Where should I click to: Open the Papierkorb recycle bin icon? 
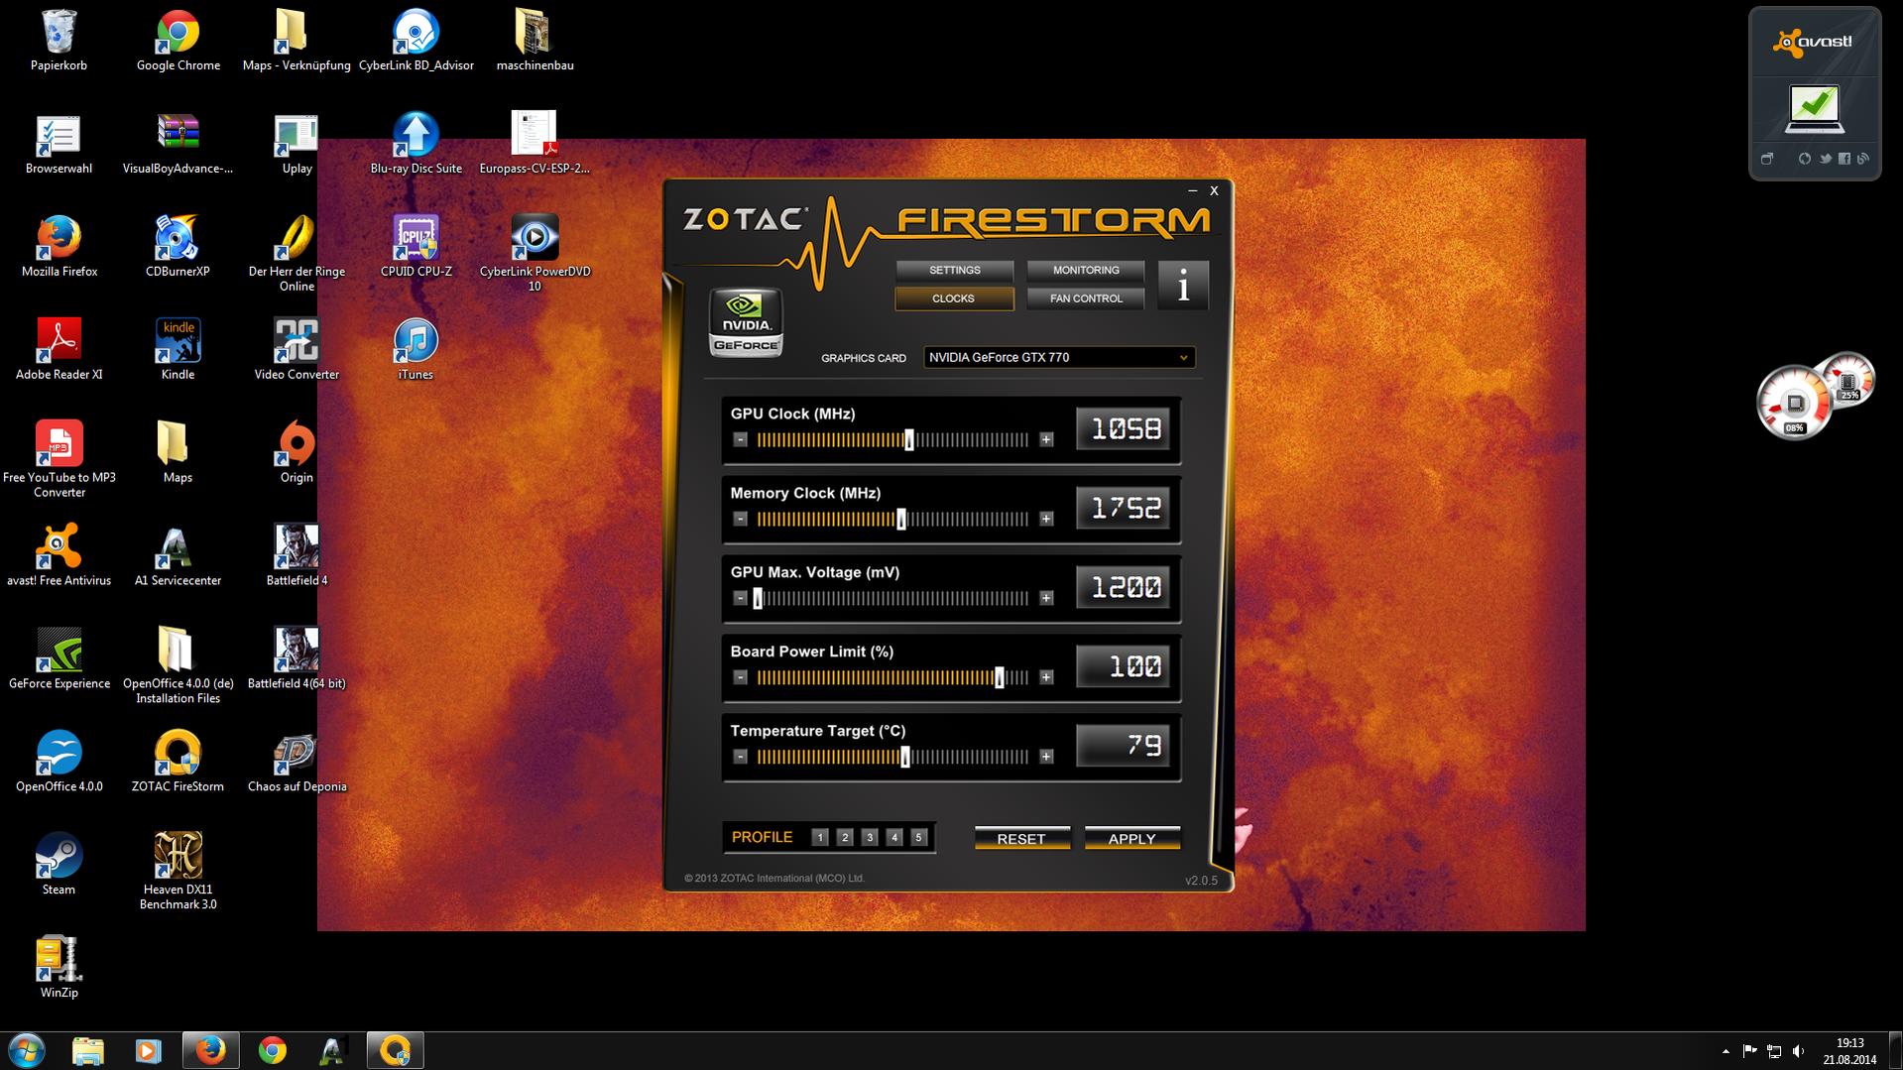click(59, 41)
